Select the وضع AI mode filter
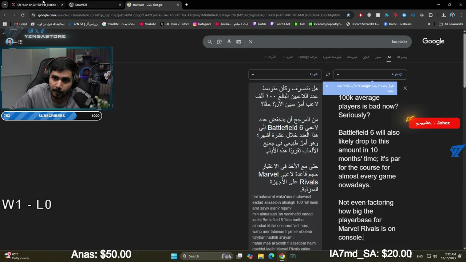 [402, 57]
